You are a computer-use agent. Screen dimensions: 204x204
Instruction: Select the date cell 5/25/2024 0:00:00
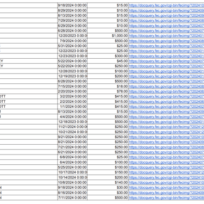click(x=72, y=167)
